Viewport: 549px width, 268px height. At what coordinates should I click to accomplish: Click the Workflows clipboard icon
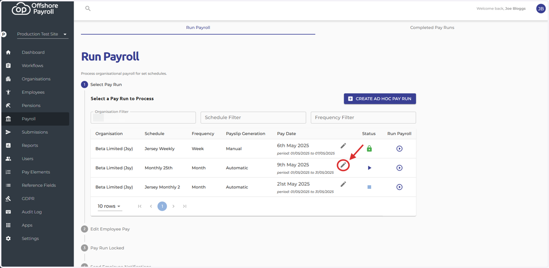click(8, 65)
